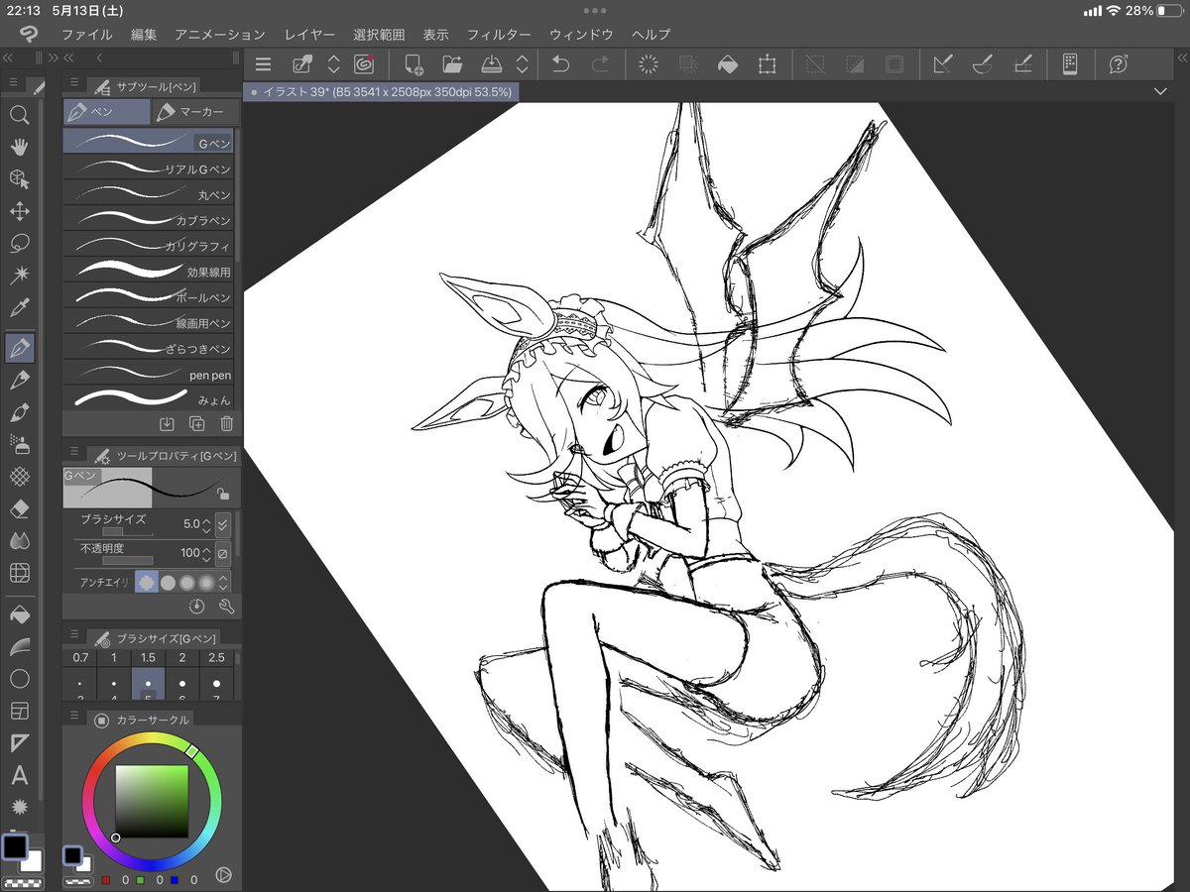Click the Undo arrow in toolbar
Screen dimensions: 1190x892
[x=560, y=65]
